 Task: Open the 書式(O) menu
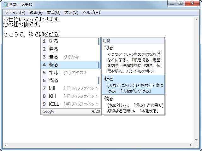[54, 13]
